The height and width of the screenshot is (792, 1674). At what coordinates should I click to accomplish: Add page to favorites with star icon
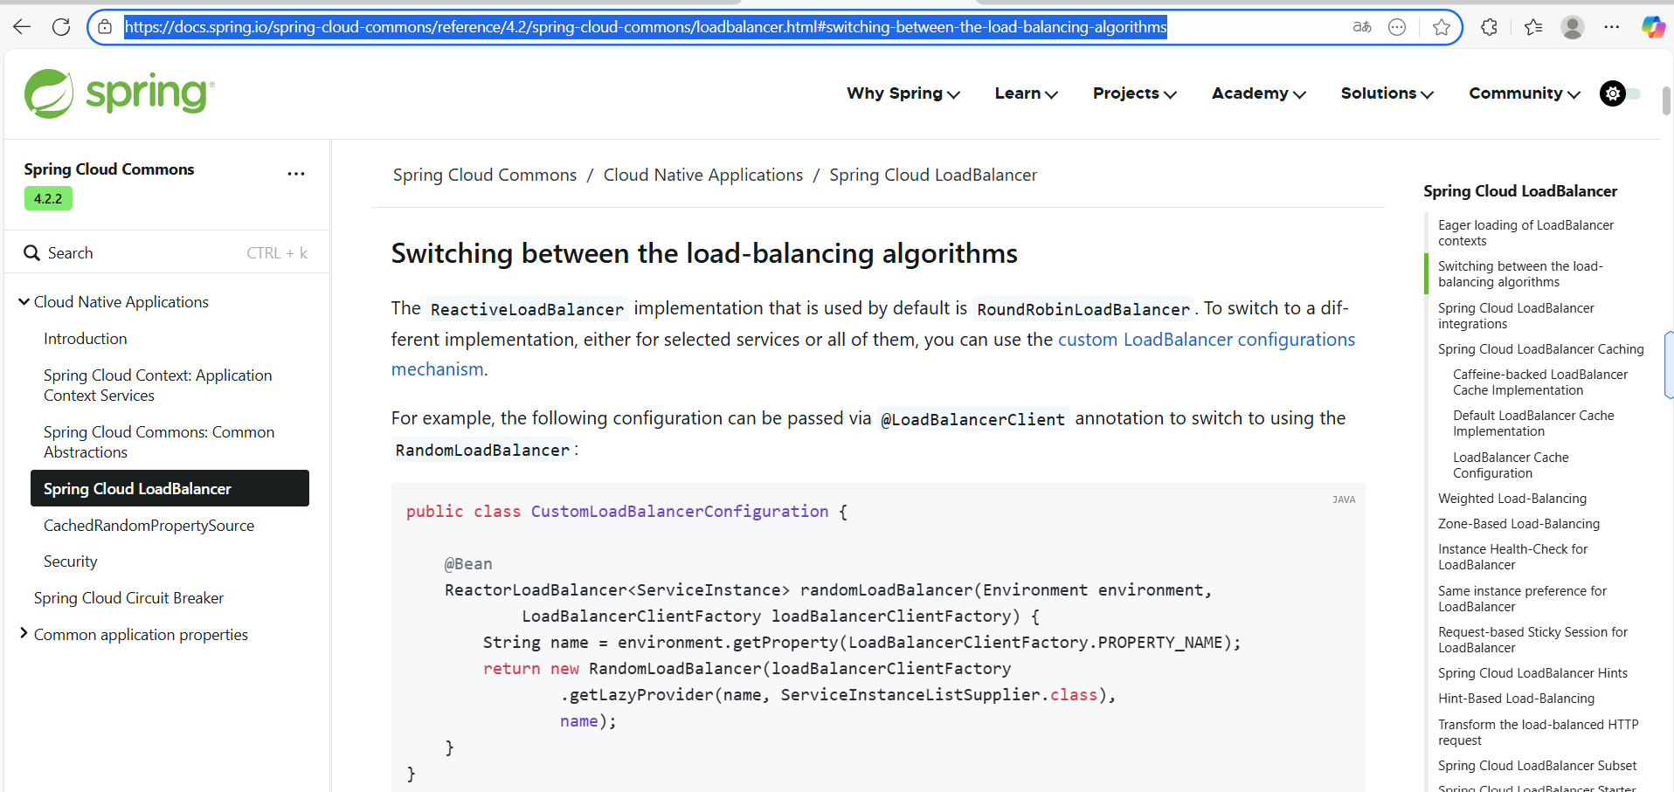click(1442, 27)
